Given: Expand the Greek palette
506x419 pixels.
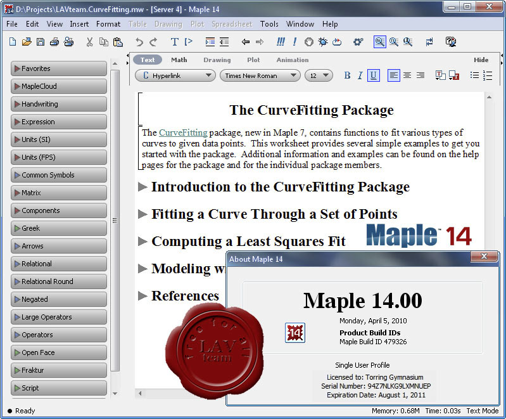Looking at the screenshot, I should pyautogui.click(x=59, y=228).
